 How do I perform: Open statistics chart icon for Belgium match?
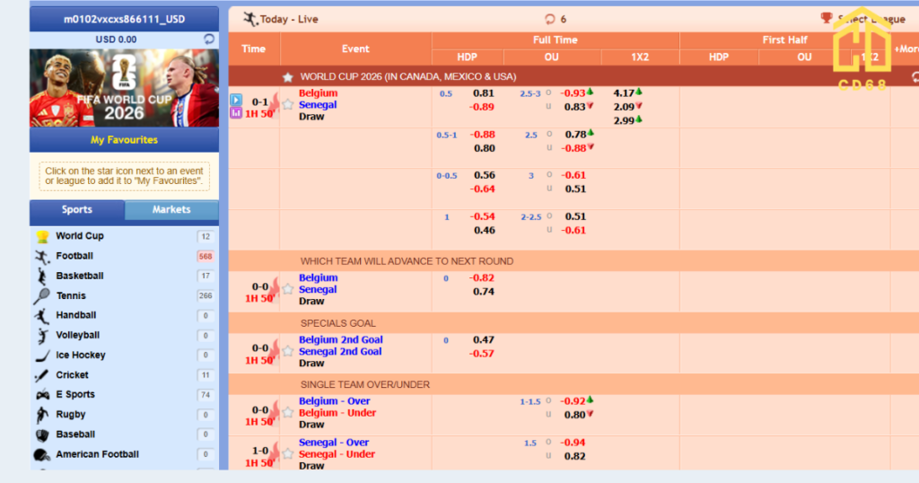pyautogui.click(x=236, y=112)
